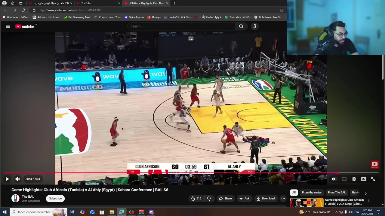Screen dimensions: 385x216
Task: Show hidden system tray icons
Action: click(x=336, y=212)
